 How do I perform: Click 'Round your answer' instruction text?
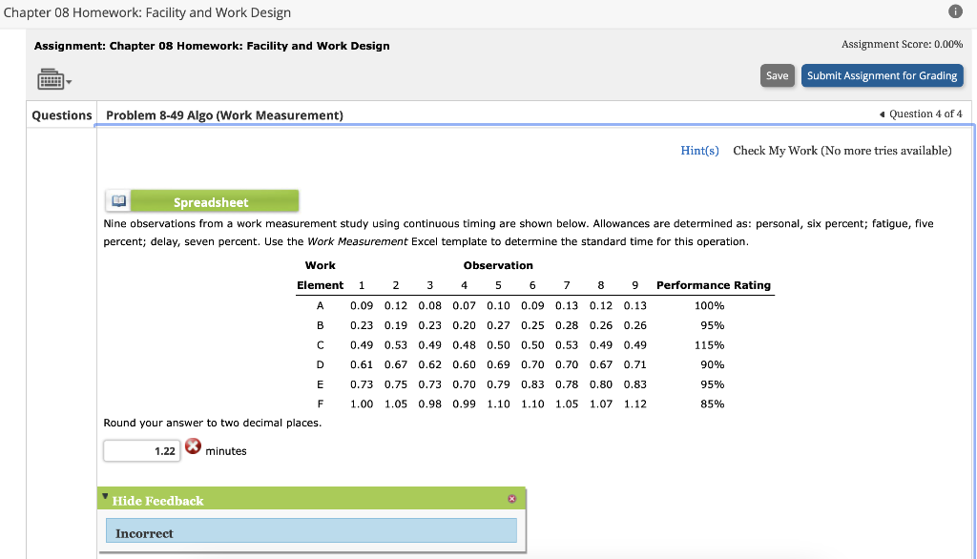click(213, 423)
